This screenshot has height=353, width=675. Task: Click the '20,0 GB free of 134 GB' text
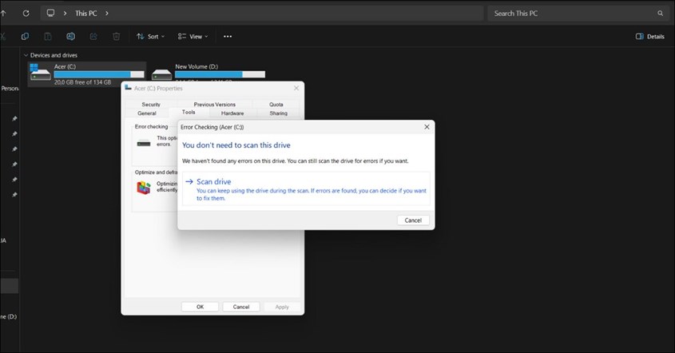click(82, 82)
